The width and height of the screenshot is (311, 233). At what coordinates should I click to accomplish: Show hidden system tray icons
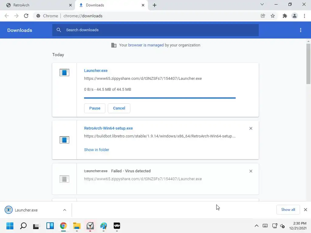[x=256, y=226]
